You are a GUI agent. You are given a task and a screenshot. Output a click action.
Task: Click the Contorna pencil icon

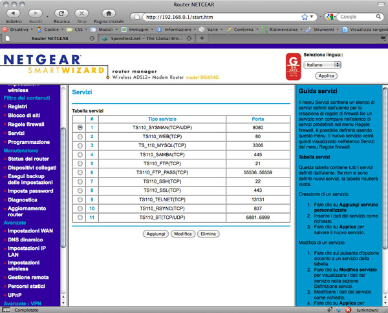click(229, 30)
